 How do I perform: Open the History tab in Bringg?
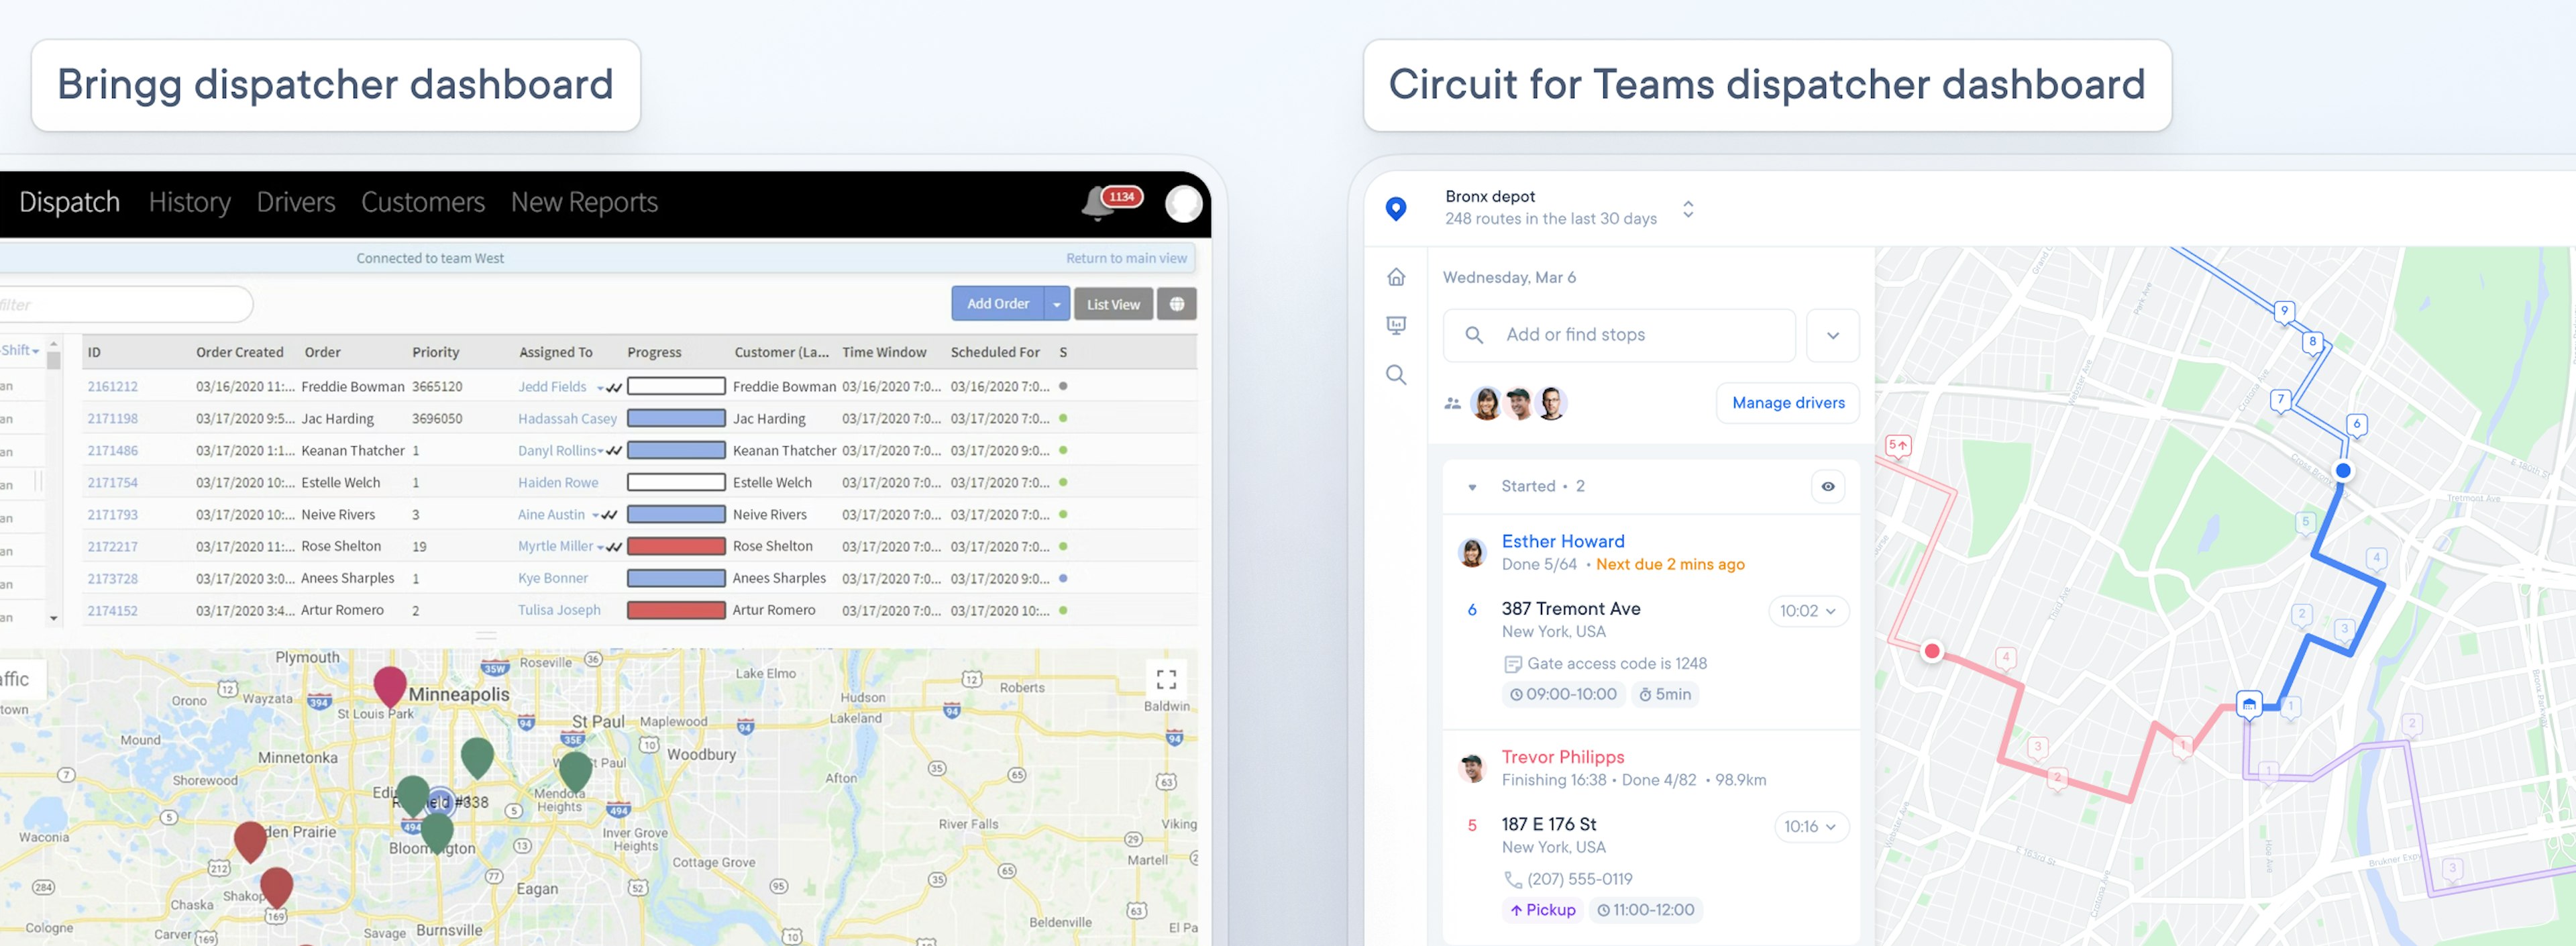click(x=187, y=202)
